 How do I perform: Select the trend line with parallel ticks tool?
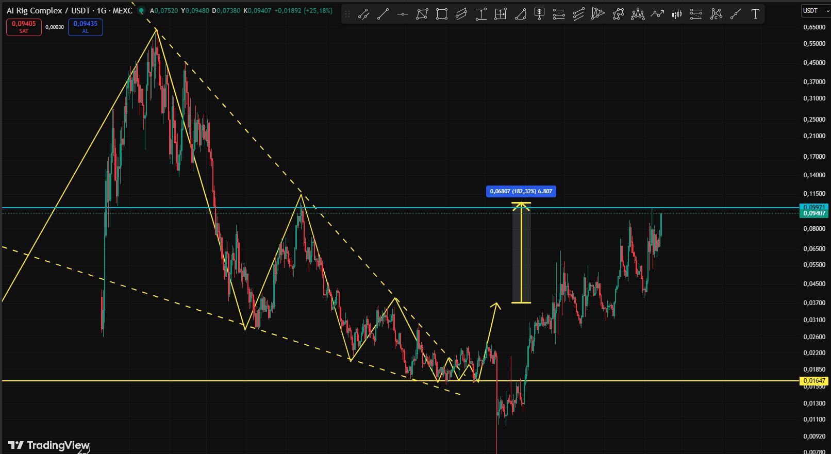coord(363,14)
